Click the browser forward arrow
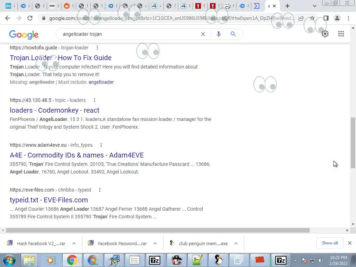Viewport: 356px width, 267px height. pos(19,18)
